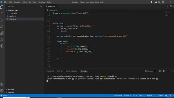Open the Selection menu
This screenshot has height=98, width=174.
17,2
